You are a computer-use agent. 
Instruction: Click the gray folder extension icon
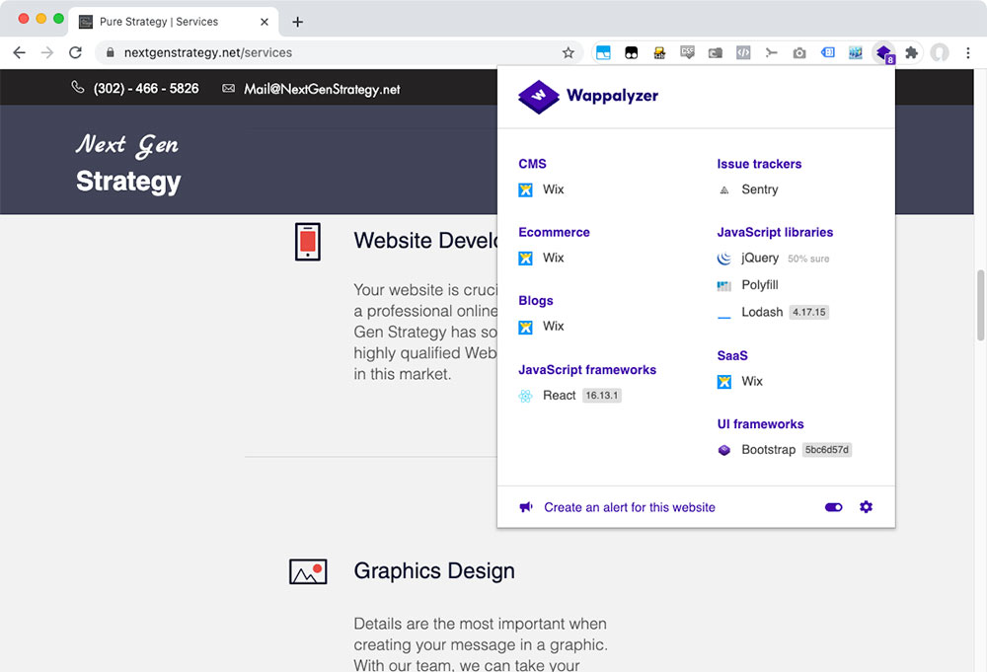tap(716, 53)
